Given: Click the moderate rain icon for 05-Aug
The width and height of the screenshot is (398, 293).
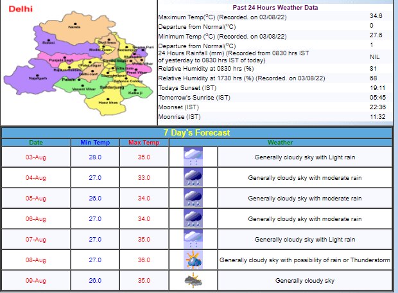Looking at the screenshot, I should tap(193, 198).
